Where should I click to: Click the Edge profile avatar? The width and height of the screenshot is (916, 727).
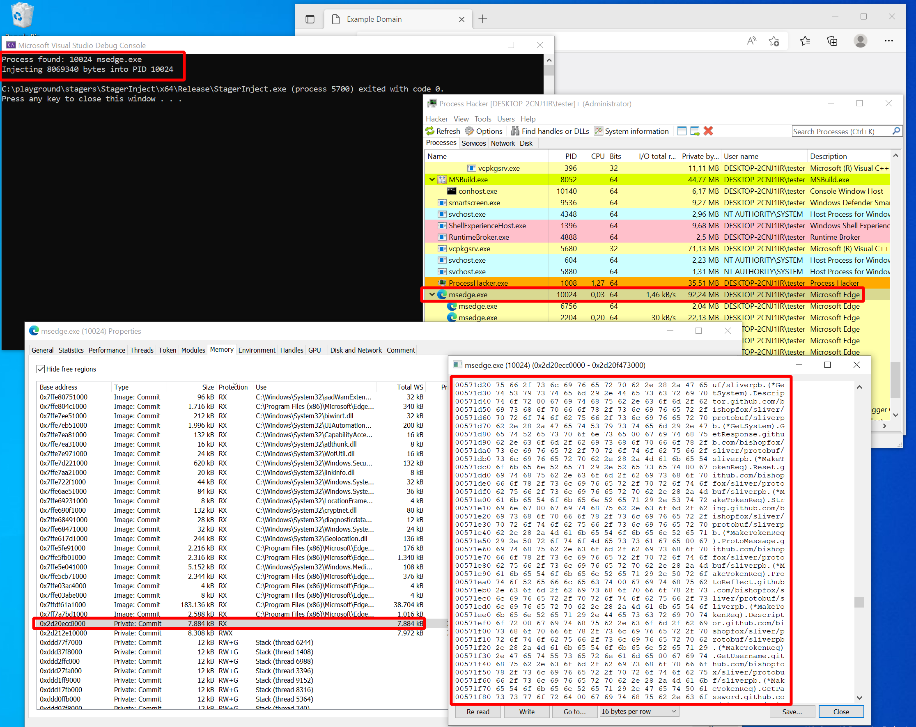(860, 41)
